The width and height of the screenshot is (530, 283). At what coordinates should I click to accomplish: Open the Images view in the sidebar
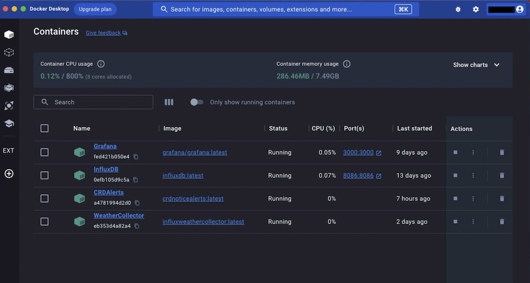[9, 52]
